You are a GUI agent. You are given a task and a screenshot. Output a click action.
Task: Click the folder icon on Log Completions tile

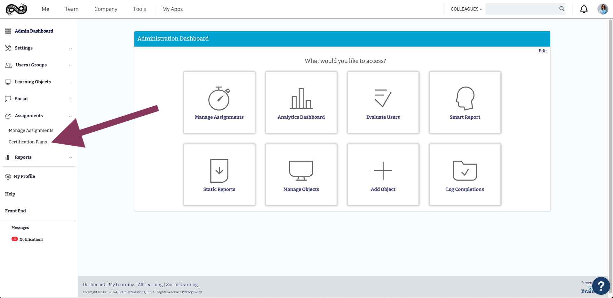[465, 171]
